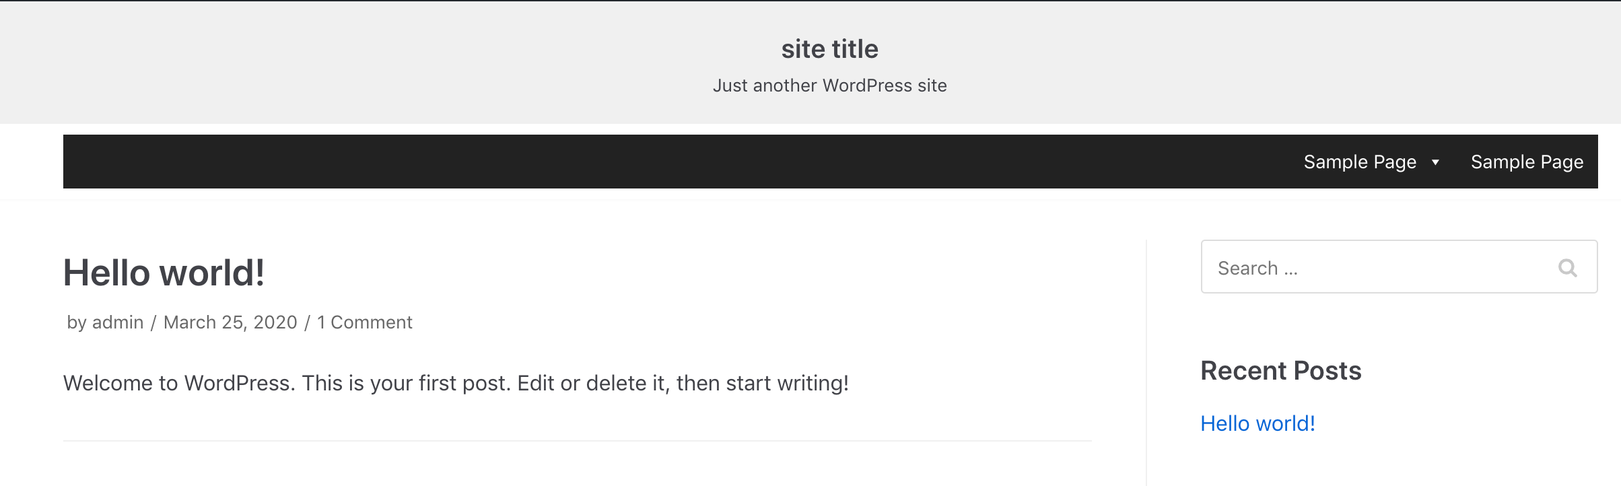
Task: Open the rightmost Sample Page menu item
Action: [1526, 162]
